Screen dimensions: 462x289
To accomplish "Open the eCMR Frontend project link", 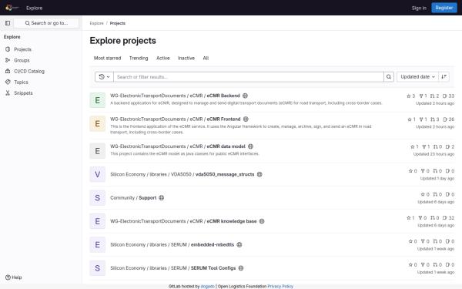I will (x=176, y=119).
